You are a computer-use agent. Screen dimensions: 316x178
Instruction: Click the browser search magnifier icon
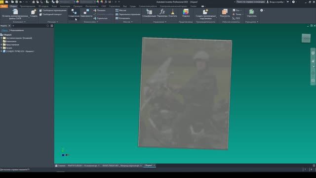click(48, 26)
